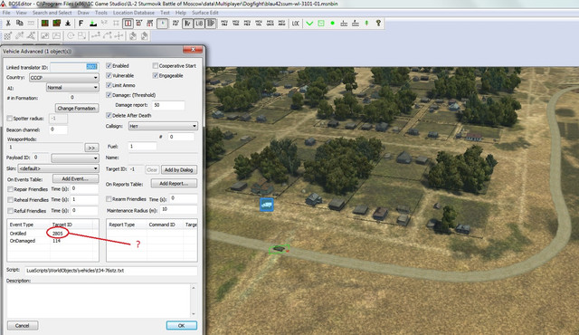
Task: Click the Damage report input field
Action: click(x=168, y=105)
